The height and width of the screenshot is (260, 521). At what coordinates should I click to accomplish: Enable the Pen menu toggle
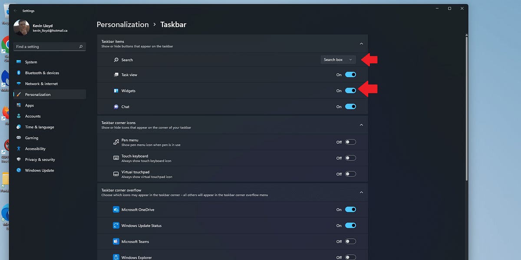(350, 142)
